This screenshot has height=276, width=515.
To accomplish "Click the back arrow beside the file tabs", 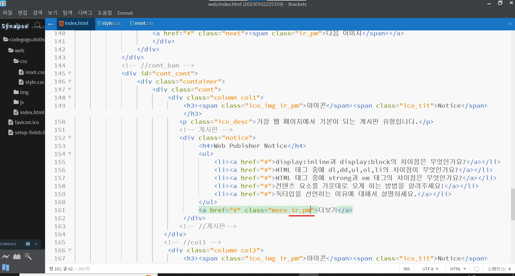I will (x=51, y=24).
